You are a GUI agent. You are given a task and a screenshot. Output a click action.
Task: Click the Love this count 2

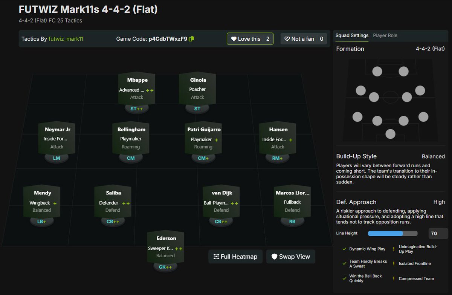268,39
